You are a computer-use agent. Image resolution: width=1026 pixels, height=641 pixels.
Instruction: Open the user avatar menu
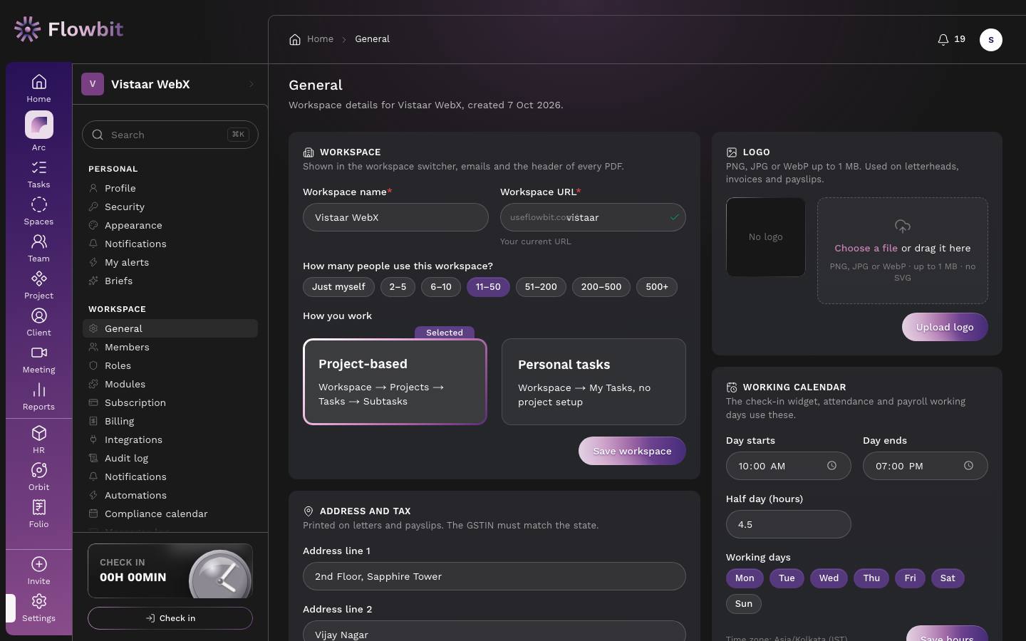991,40
